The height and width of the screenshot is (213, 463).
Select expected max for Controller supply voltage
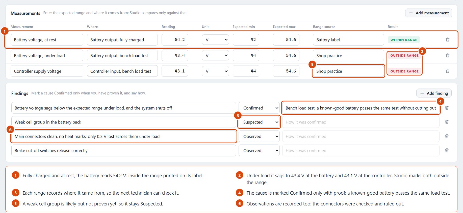coord(286,71)
